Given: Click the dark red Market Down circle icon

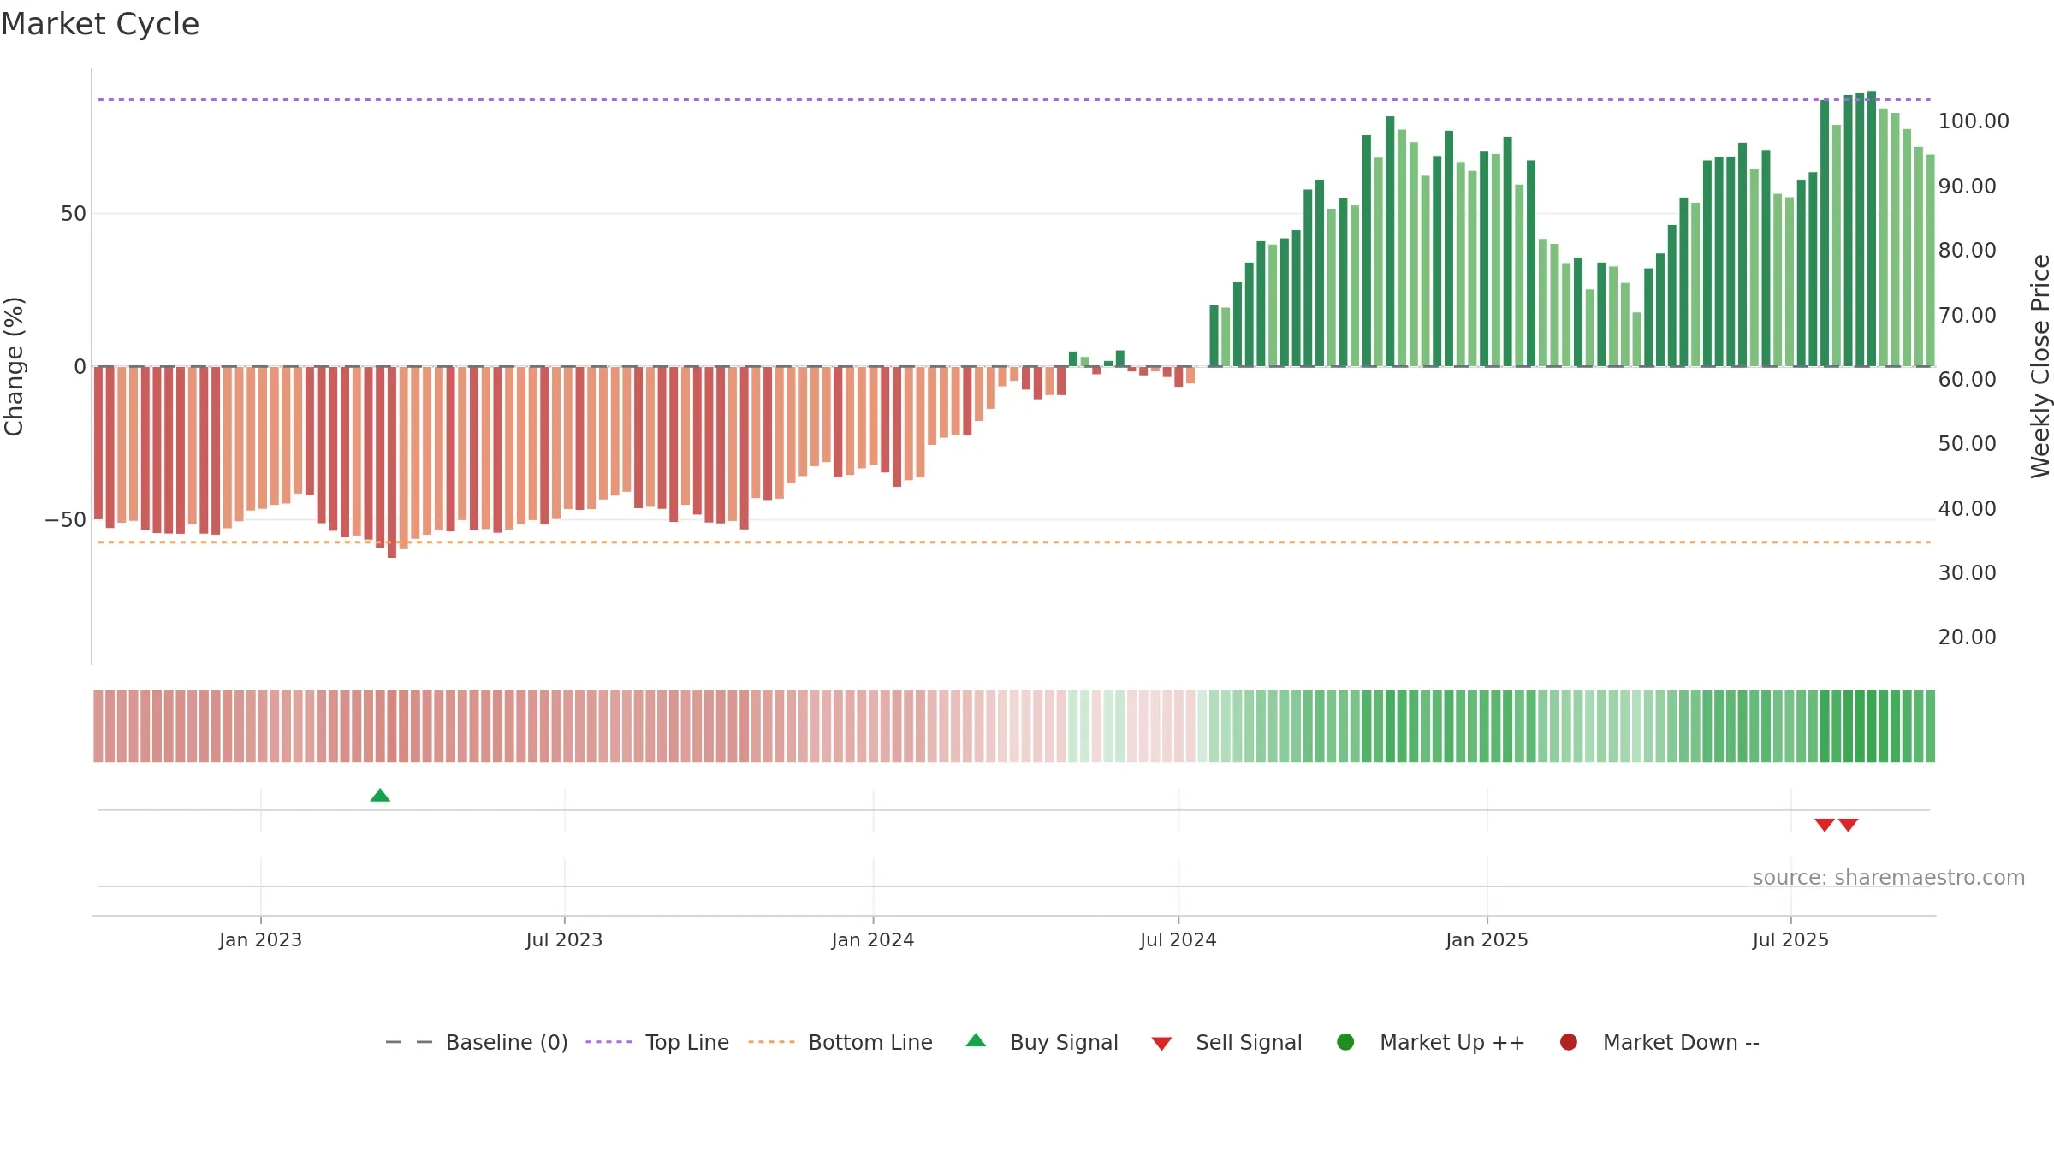Looking at the screenshot, I should point(1569,1042).
